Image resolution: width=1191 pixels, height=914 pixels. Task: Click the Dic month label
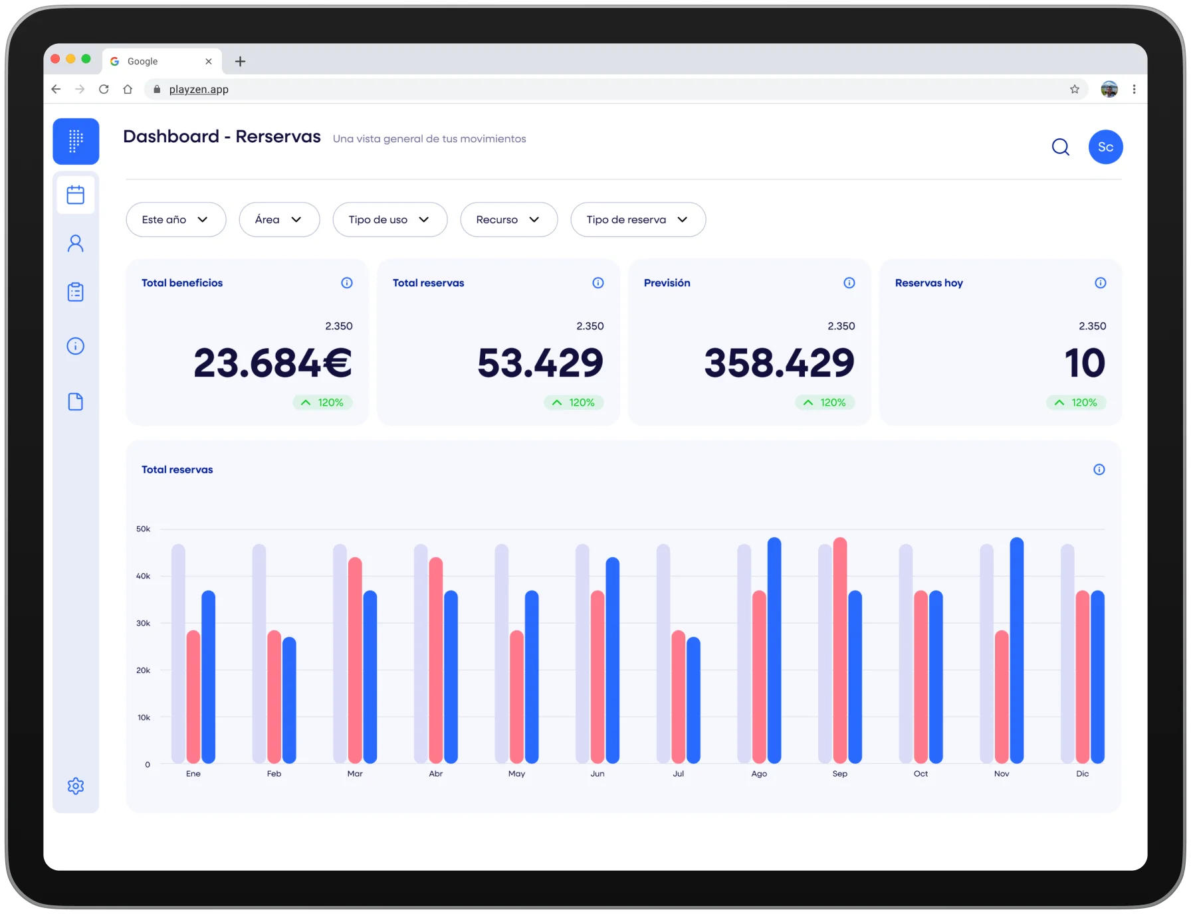pyautogui.click(x=1083, y=774)
